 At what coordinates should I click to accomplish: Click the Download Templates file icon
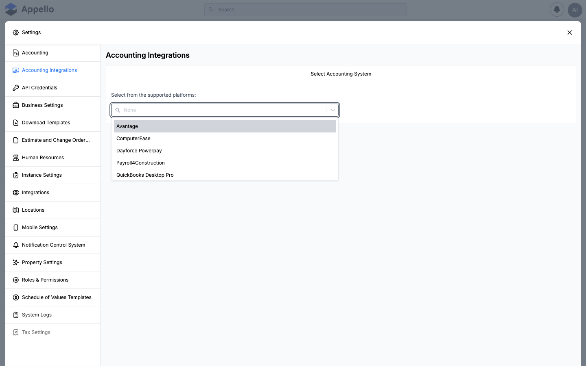(x=16, y=123)
